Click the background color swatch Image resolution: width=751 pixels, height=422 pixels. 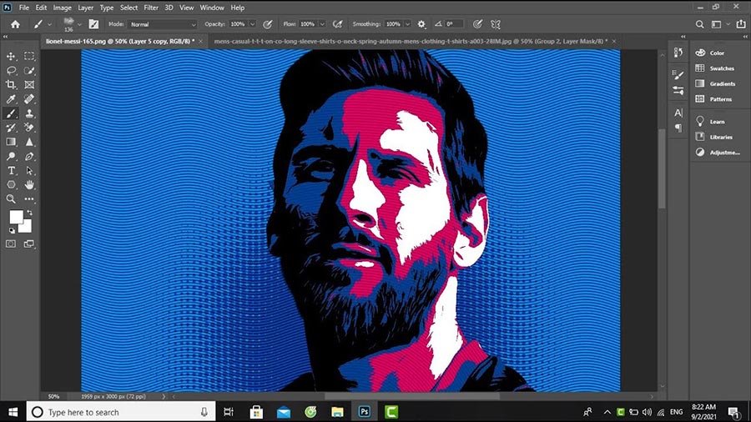pos(27,228)
